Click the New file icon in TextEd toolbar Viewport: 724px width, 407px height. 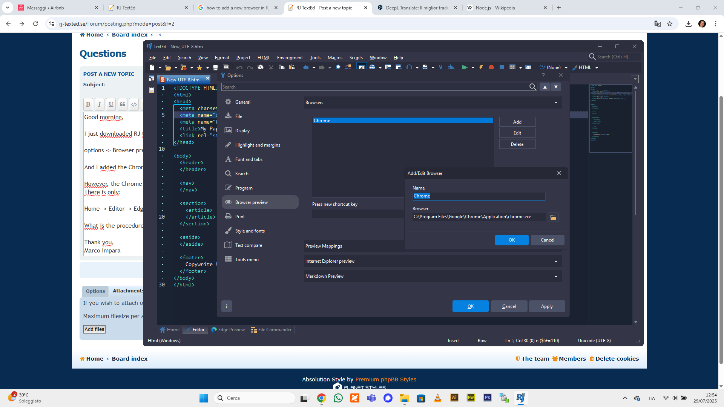click(x=152, y=67)
